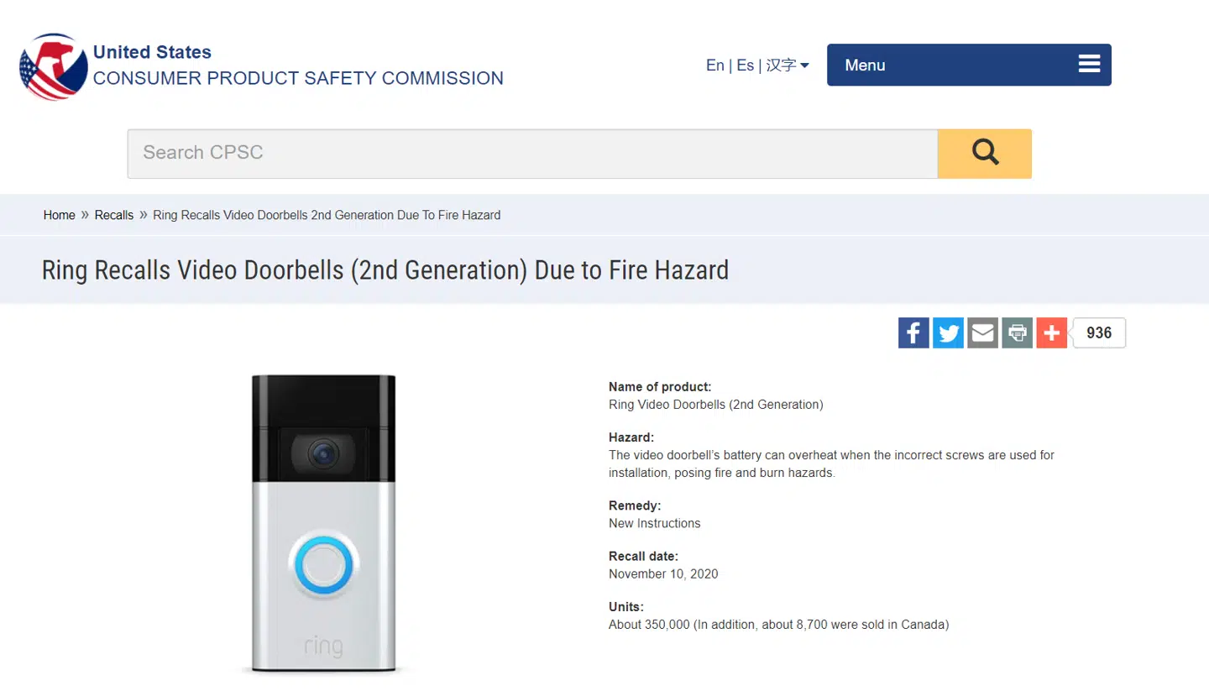Image resolution: width=1209 pixels, height=691 pixels.
Task: Go to Home breadcrumb
Action: [x=59, y=215]
